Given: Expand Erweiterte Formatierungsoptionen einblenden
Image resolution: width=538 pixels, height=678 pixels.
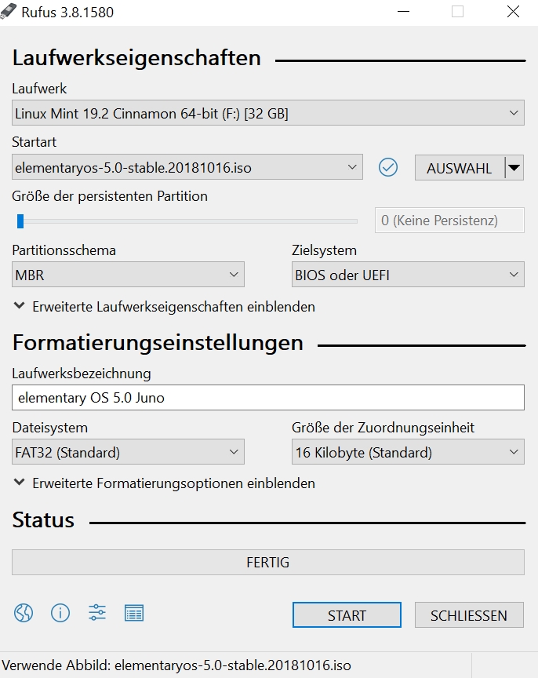Looking at the screenshot, I should (x=164, y=483).
